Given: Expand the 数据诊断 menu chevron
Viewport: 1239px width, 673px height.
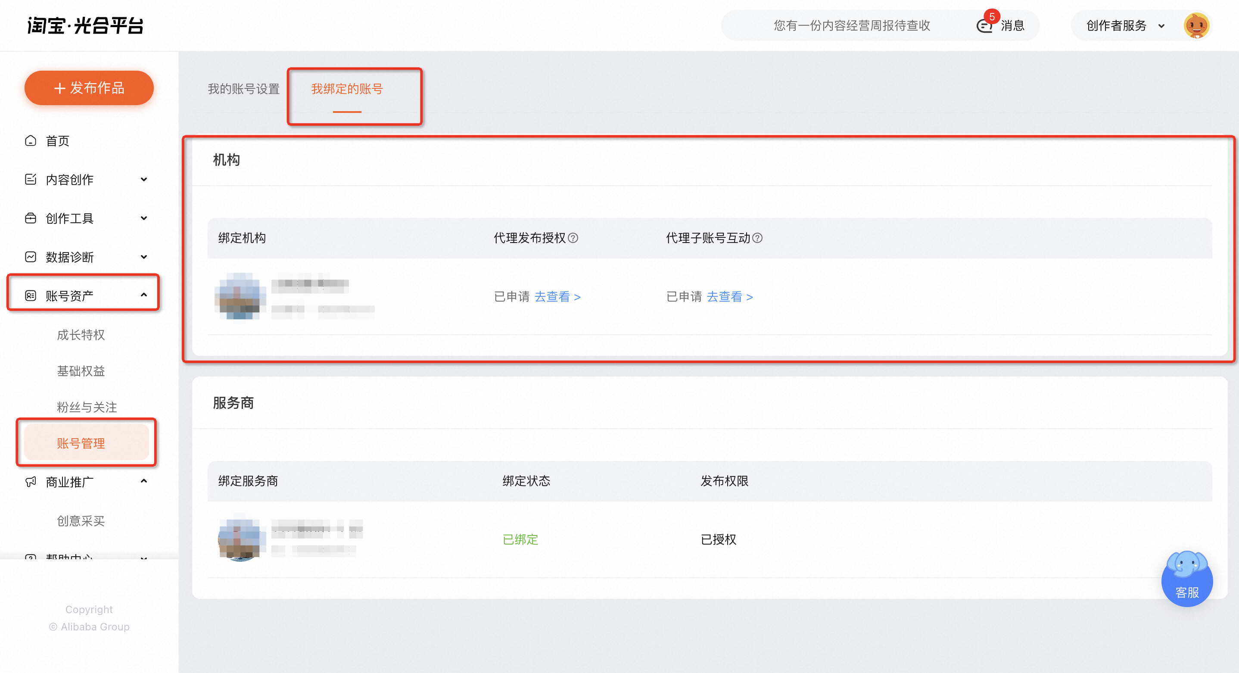Looking at the screenshot, I should click(143, 257).
